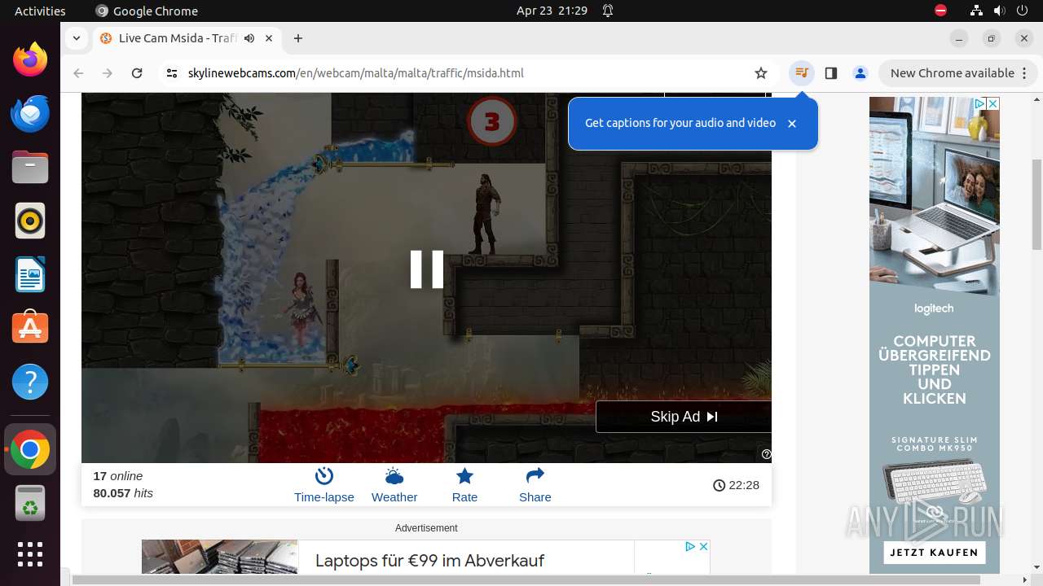Open Rhythmbox music player in the dock

(x=30, y=221)
